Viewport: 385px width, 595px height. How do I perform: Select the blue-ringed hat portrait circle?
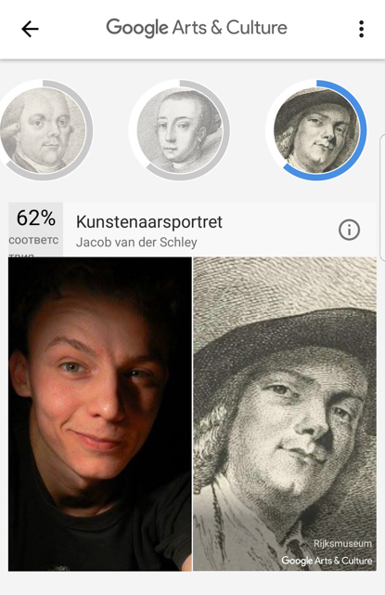(316, 130)
